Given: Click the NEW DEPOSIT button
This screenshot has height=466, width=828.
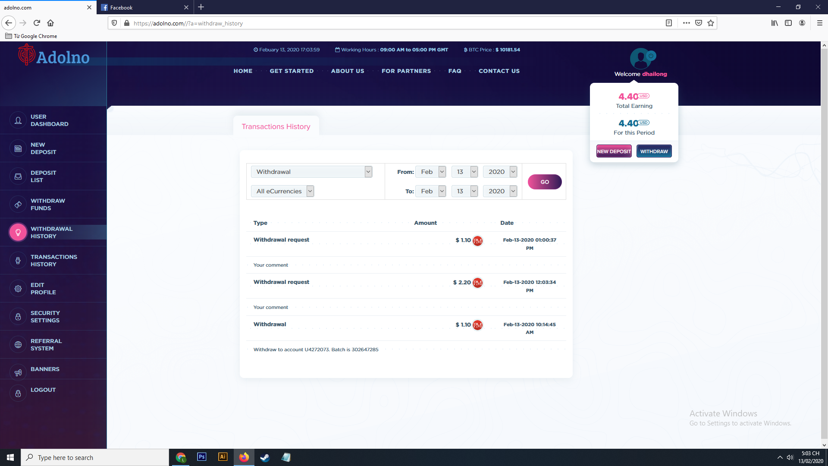Looking at the screenshot, I should [614, 151].
